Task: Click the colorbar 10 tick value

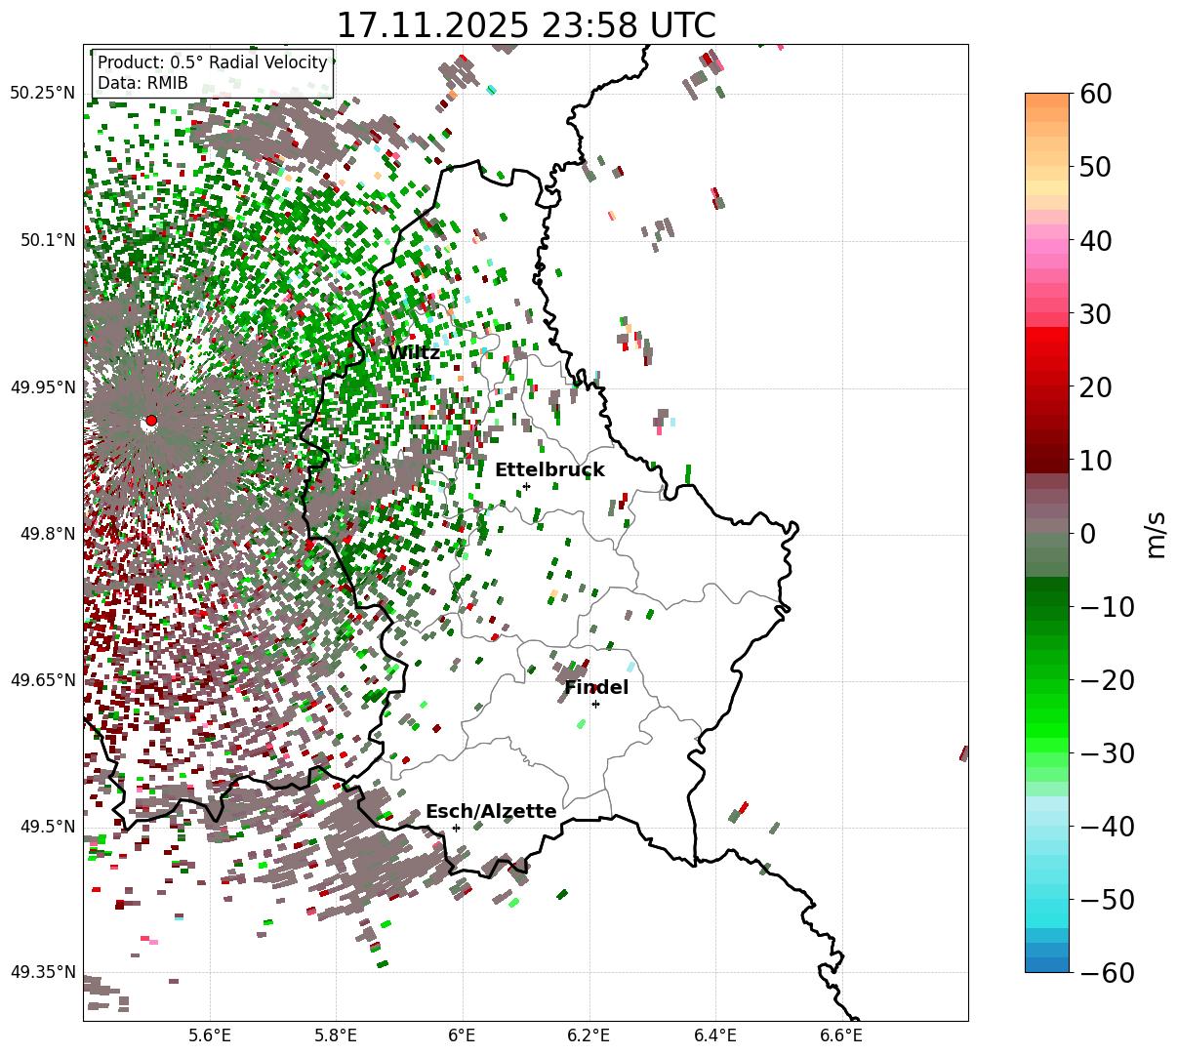Action: [1094, 460]
